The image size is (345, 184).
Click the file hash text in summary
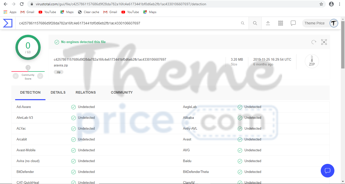110,60
